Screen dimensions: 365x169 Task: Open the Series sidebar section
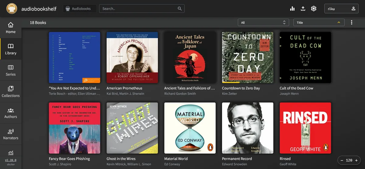pos(11,70)
